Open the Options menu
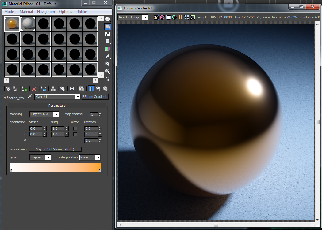 66,11
